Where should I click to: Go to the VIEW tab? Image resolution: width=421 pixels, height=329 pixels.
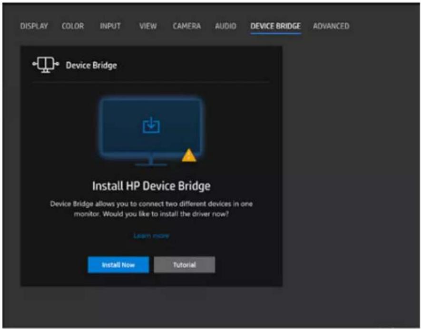148,26
